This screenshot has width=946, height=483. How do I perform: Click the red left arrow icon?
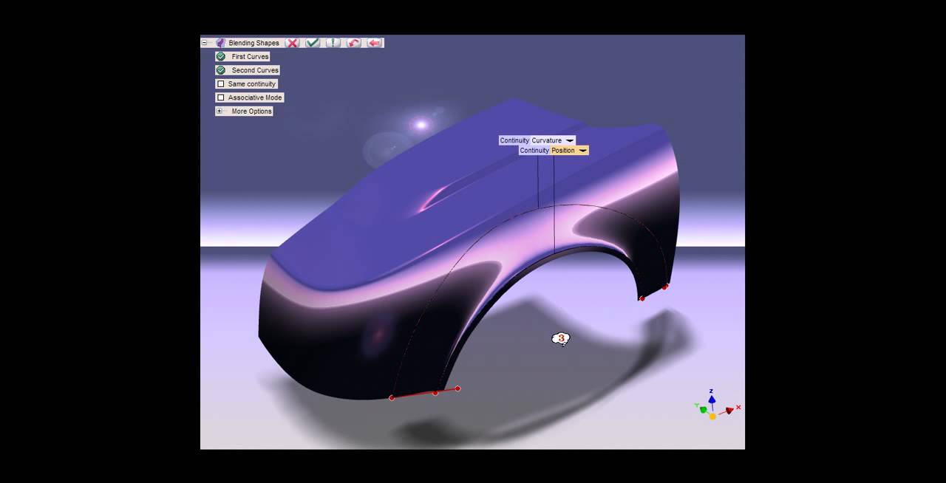coord(374,43)
